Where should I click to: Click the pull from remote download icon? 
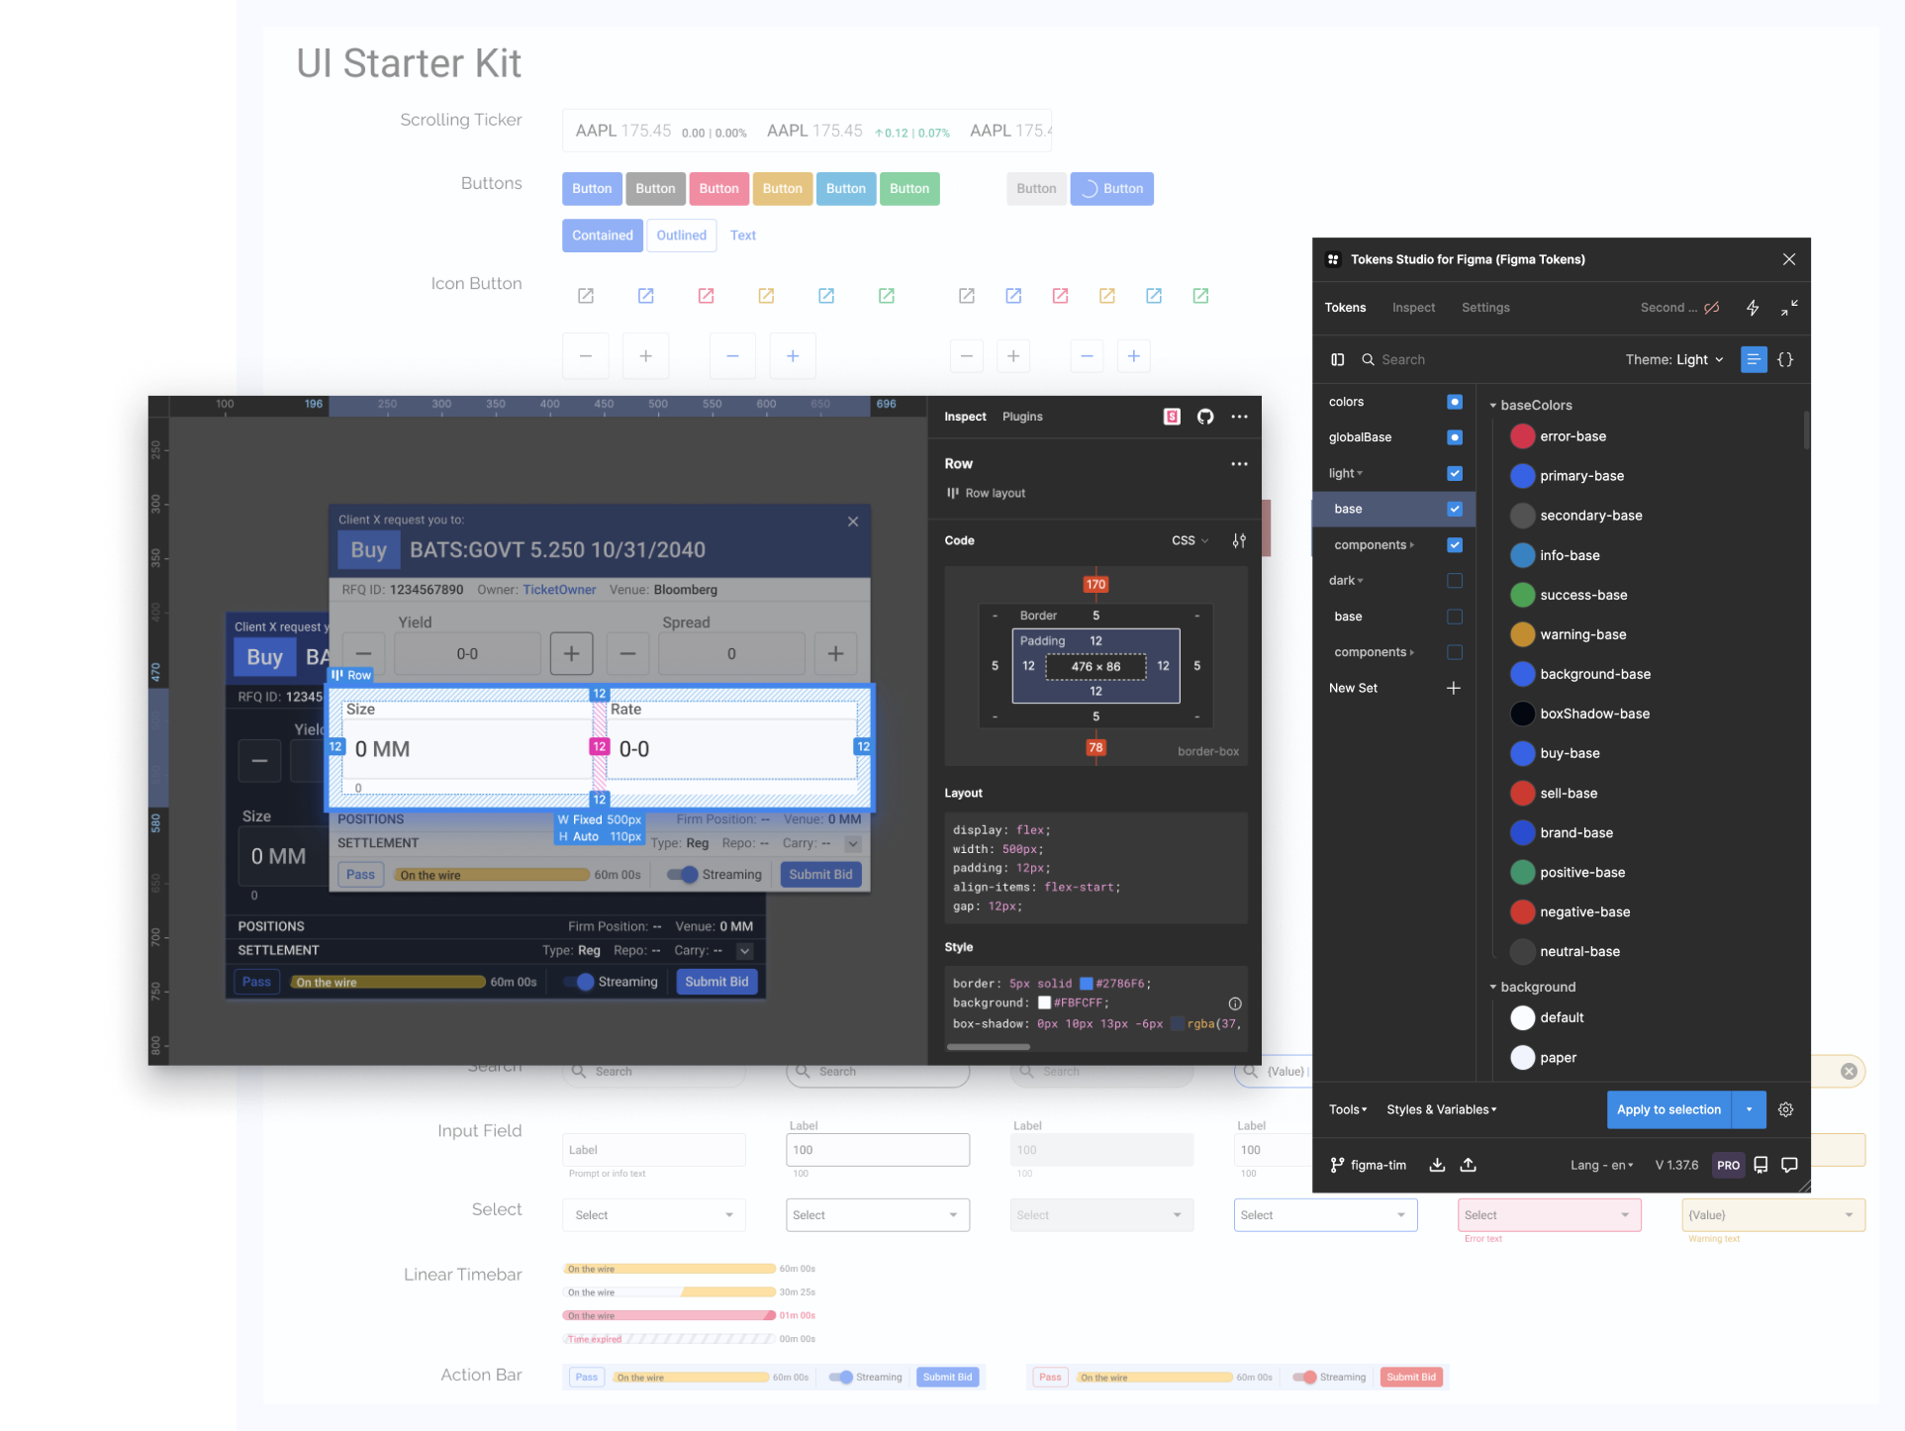click(1437, 1165)
